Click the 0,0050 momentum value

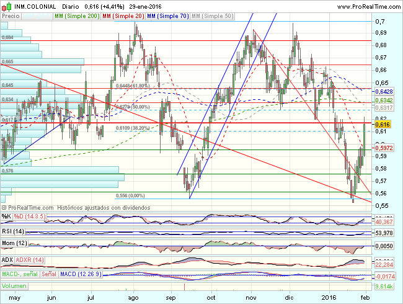(384, 246)
